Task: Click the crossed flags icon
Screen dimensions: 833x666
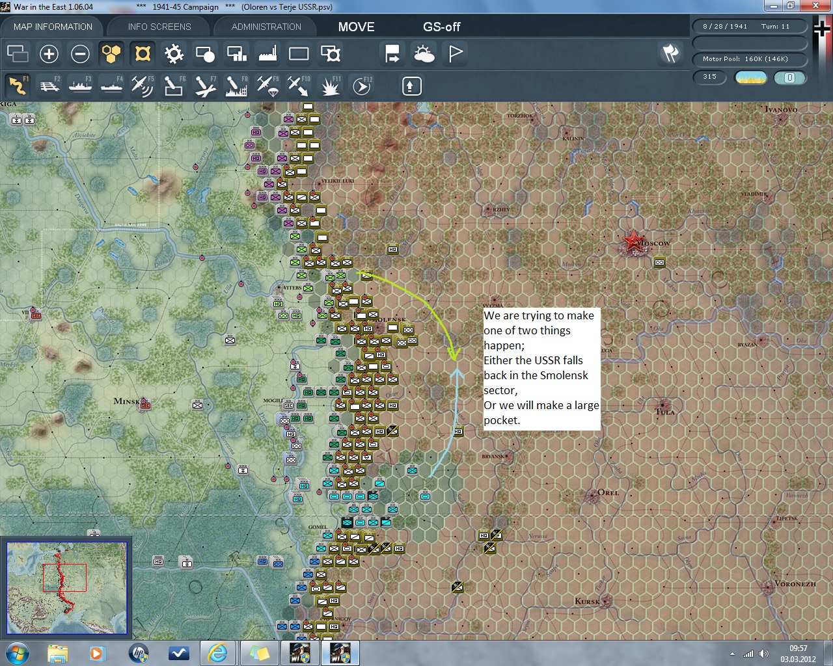Action: (670, 53)
